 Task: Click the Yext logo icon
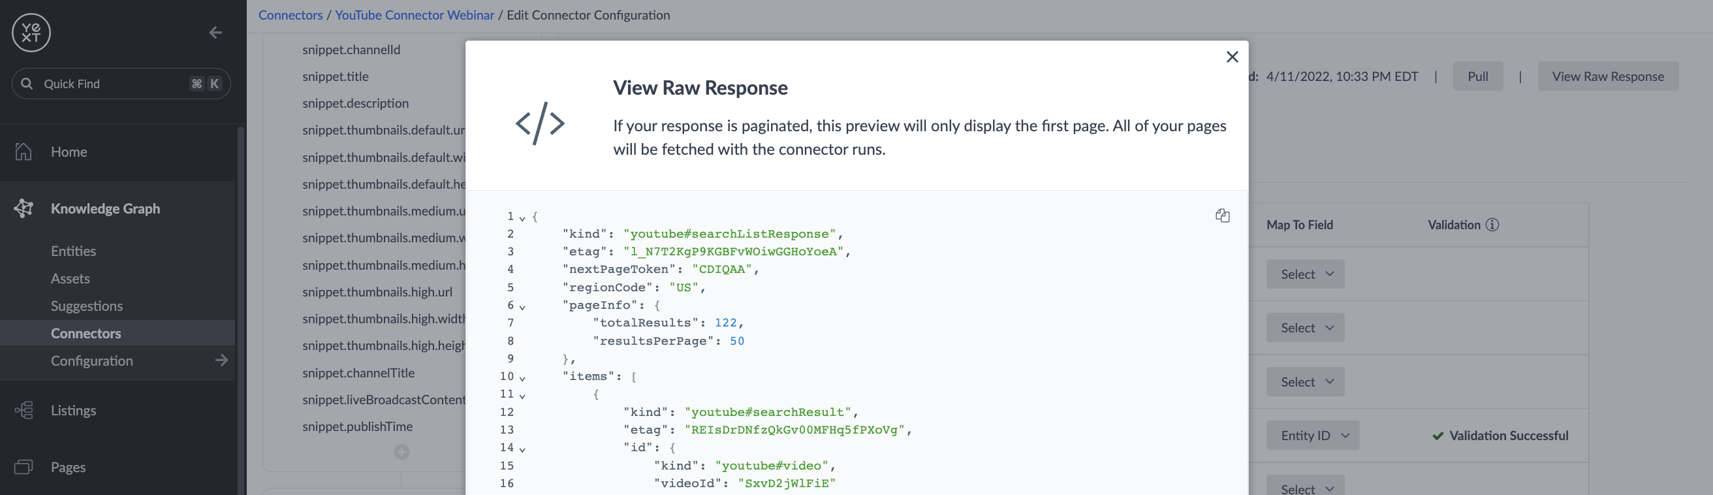(31, 33)
